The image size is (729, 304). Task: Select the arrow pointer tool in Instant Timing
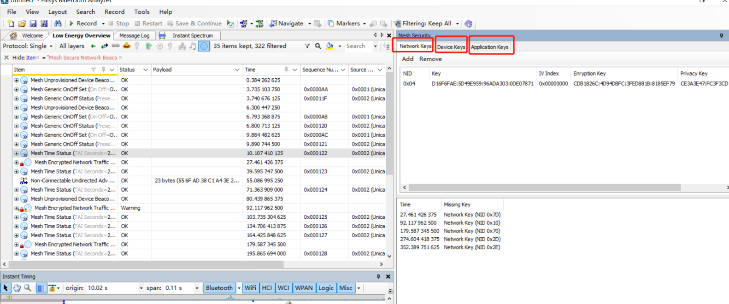click(x=6, y=288)
